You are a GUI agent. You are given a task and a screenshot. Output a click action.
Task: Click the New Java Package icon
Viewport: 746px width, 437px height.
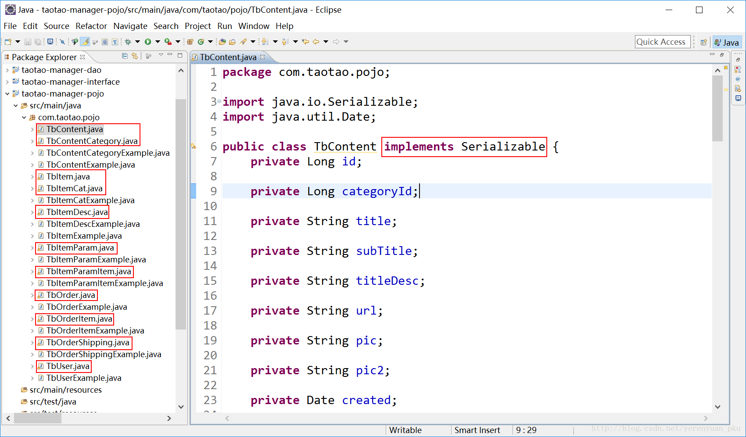click(x=190, y=42)
